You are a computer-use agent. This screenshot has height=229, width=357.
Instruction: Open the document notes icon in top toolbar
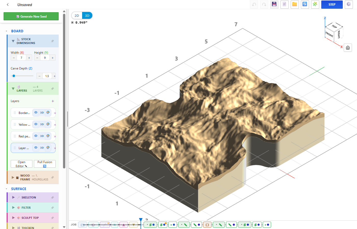[284, 4]
